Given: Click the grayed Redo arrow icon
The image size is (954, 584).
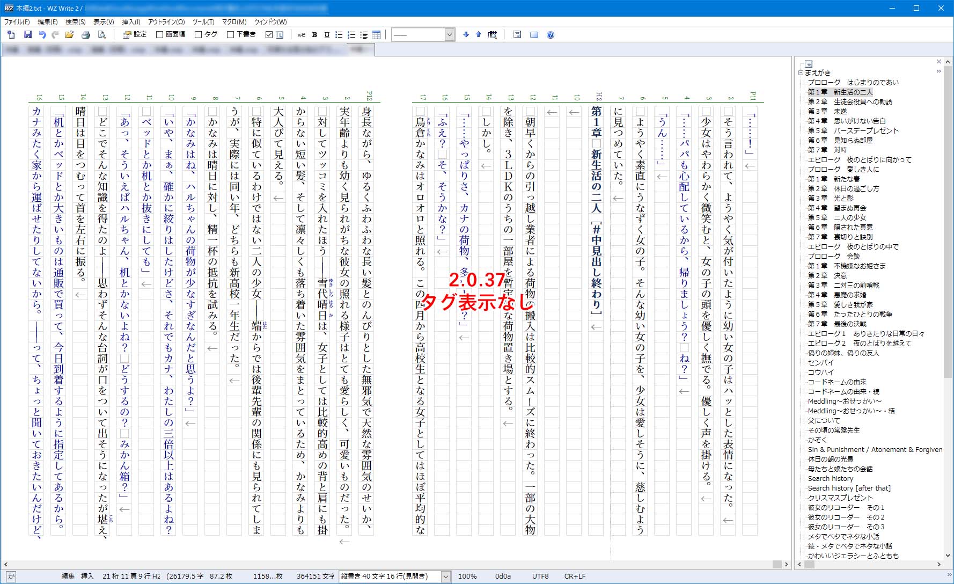Looking at the screenshot, I should pos(55,34).
